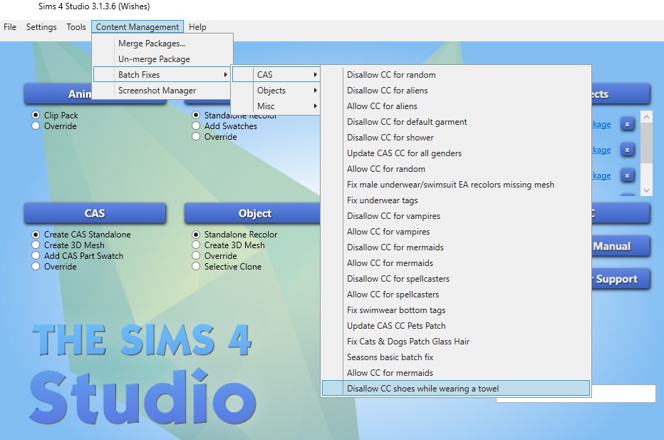This screenshot has width=664, height=440.
Task: Run Disallow CC for default garment
Action: tap(456, 122)
